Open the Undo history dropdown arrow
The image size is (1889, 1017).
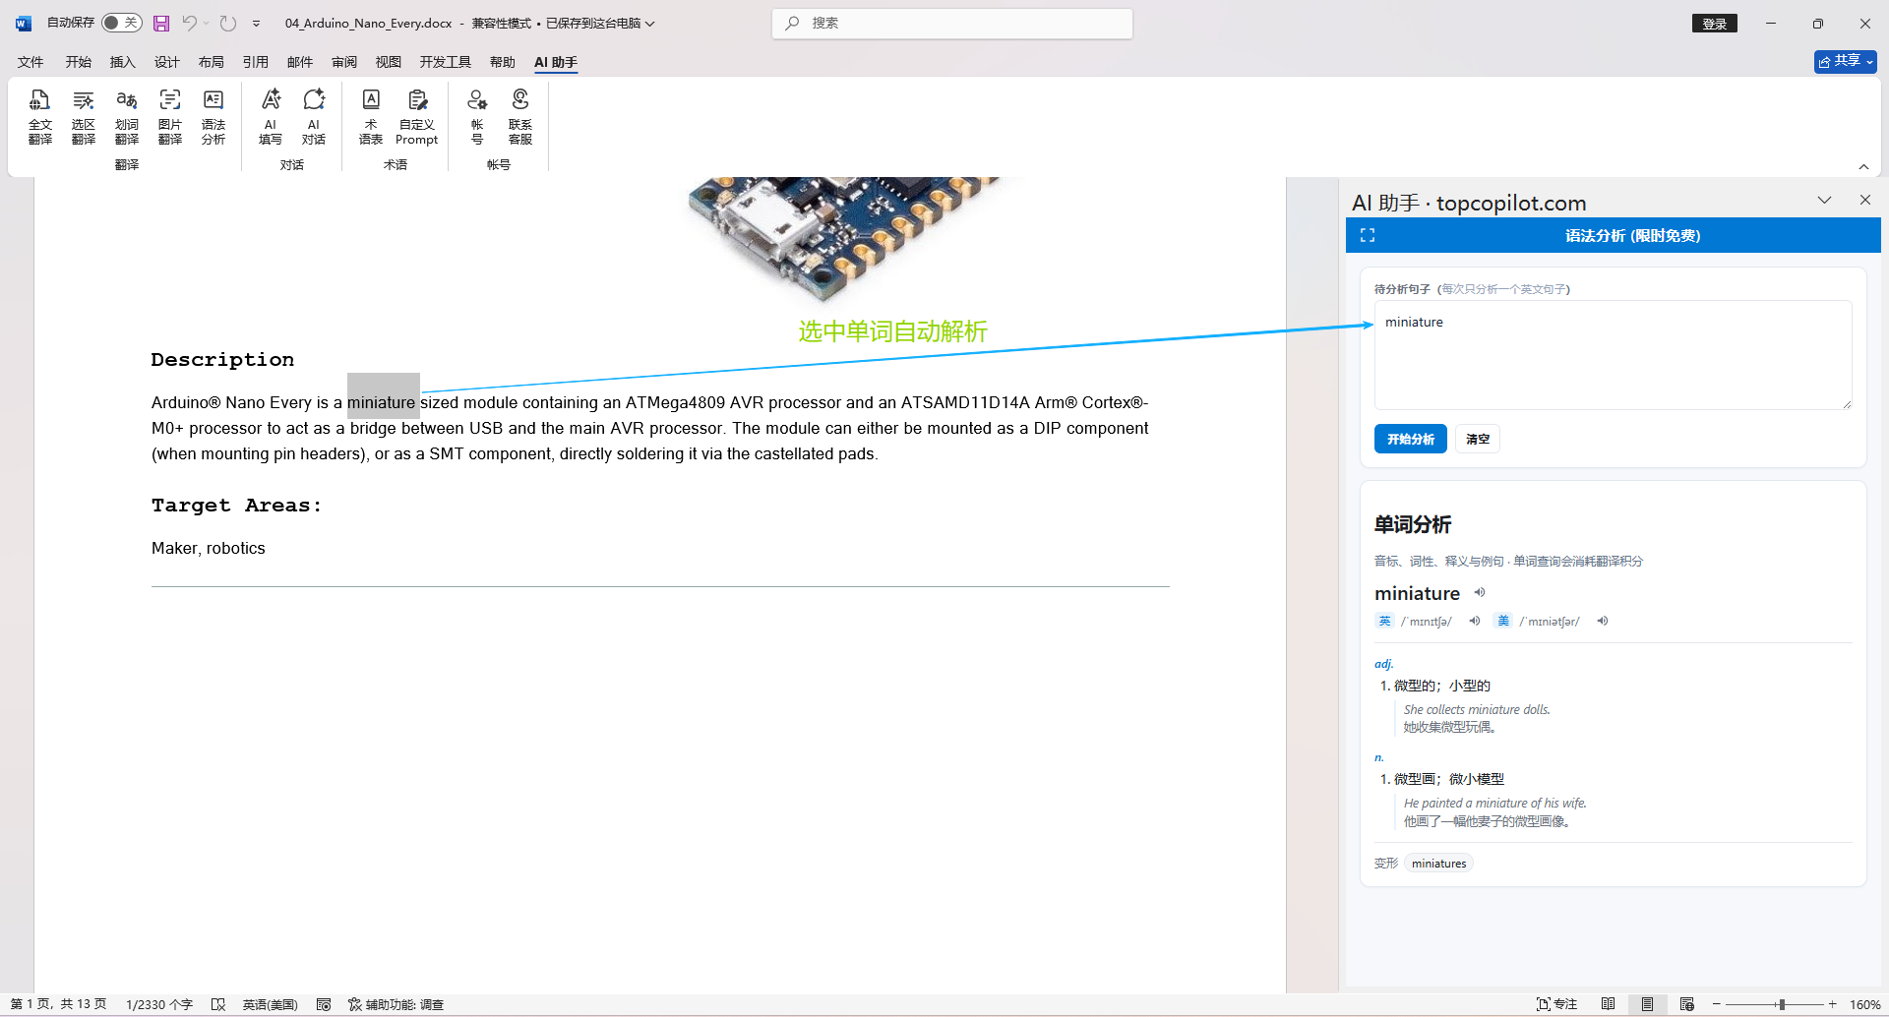coord(207,23)
